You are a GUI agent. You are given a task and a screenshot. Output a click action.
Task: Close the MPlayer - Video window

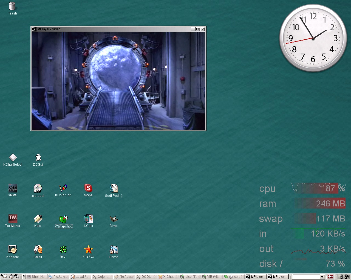[203, 29]
